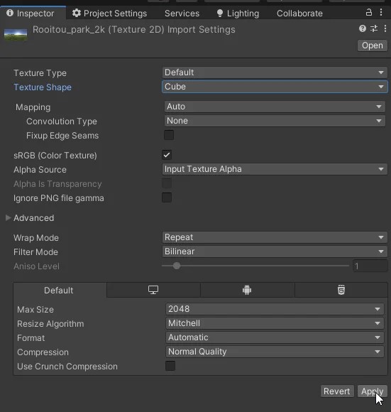Select the Default platform settings tab
391x412 pixels.
coord(59,291)
